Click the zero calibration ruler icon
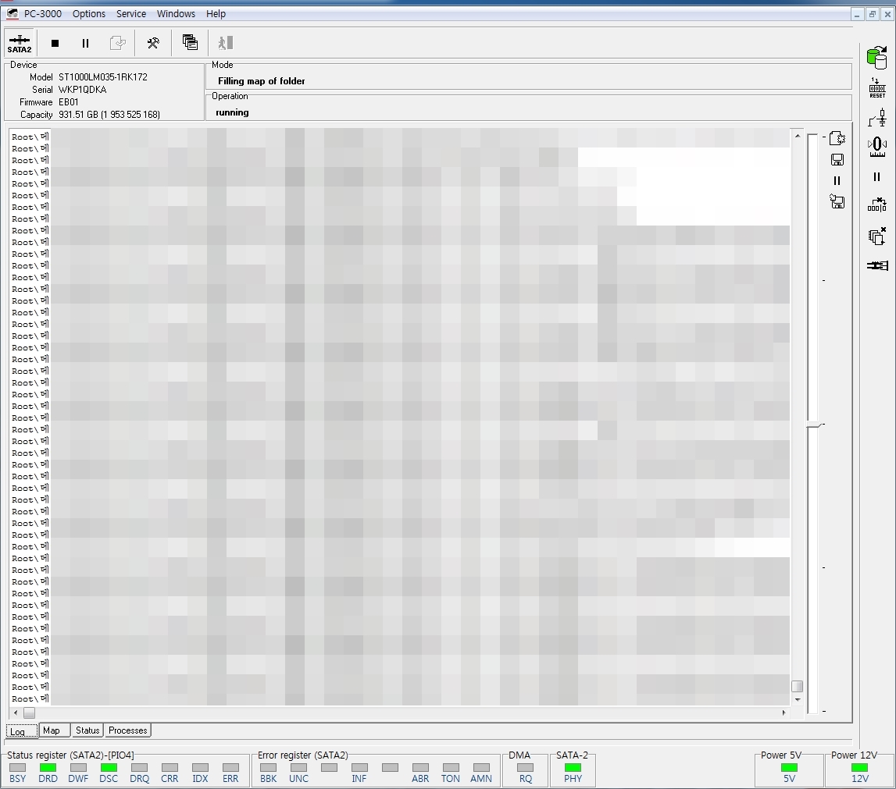This screenshot has height=789, width=896. [877, 147]
